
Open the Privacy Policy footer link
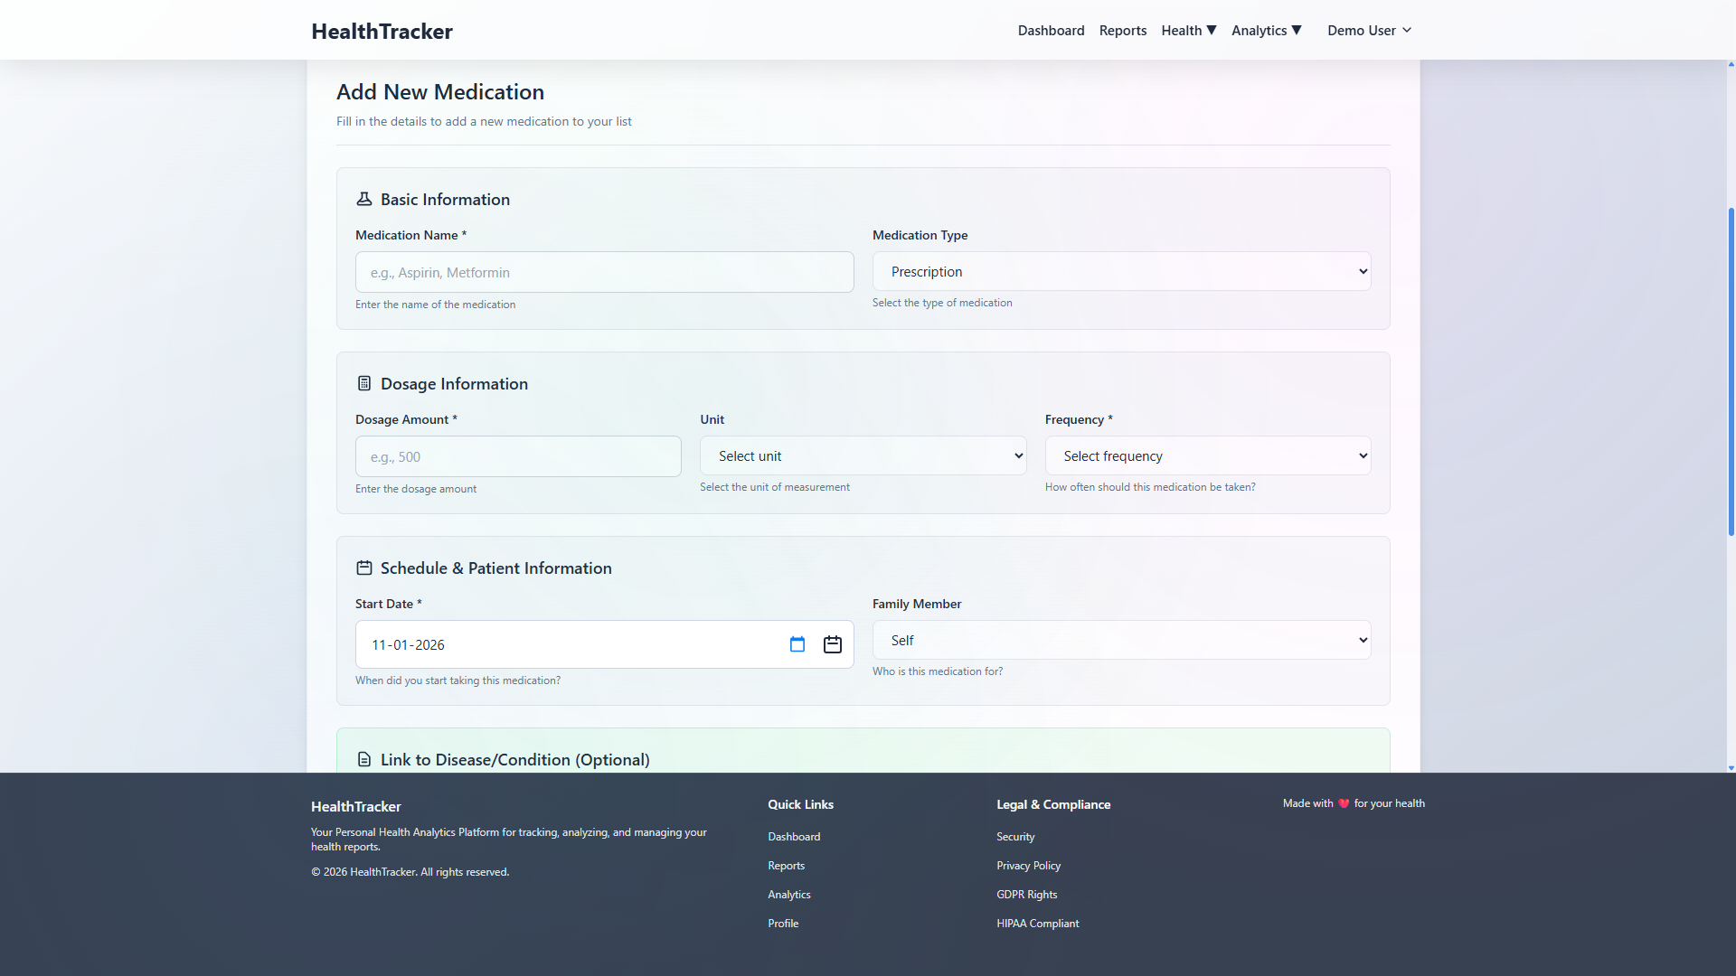[1028, 866]
